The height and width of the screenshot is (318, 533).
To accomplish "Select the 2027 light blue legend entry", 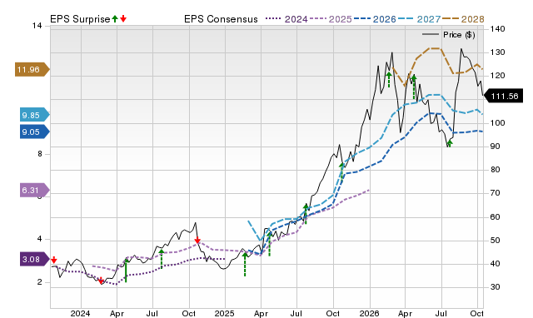I will (420, 19).
